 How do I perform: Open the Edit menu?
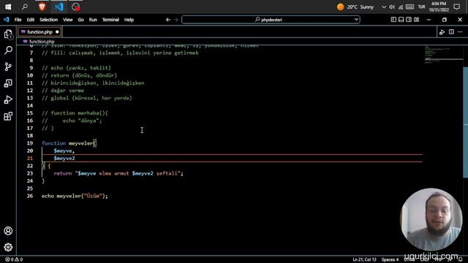31,20
